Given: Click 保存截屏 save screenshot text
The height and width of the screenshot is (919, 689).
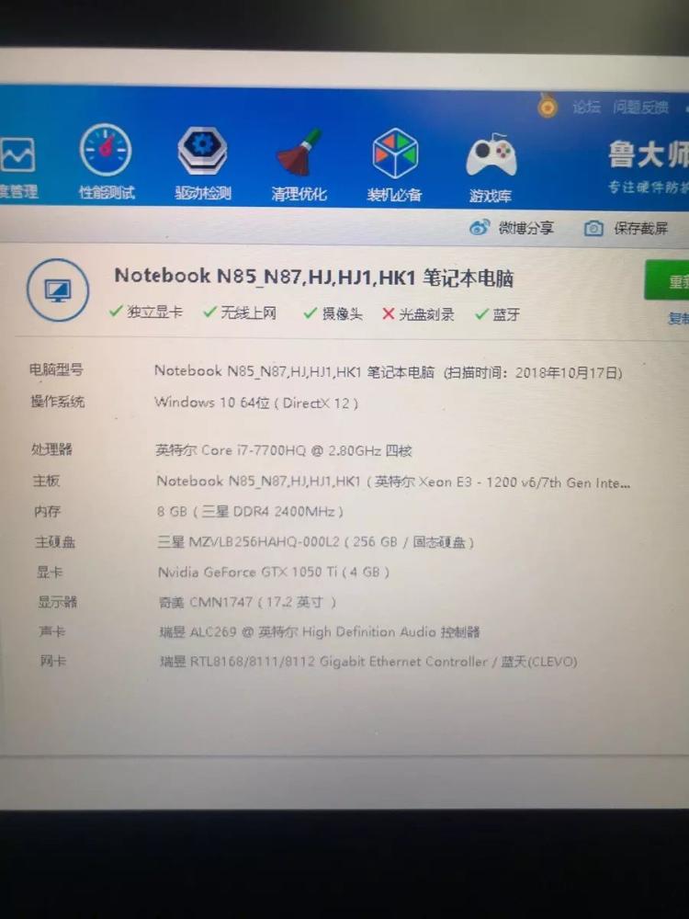Looking at the screenshot, I should point(641,228).
